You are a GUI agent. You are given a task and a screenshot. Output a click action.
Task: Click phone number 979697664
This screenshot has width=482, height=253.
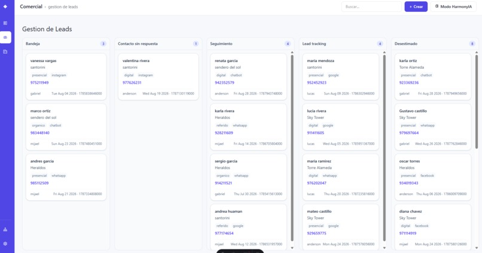tap(409, 133)
